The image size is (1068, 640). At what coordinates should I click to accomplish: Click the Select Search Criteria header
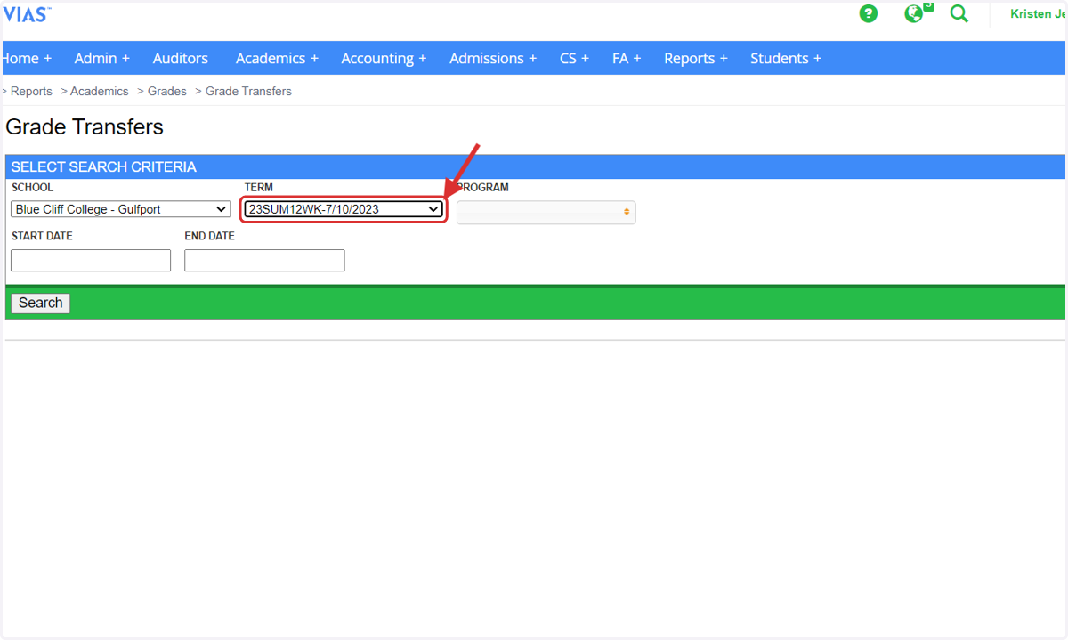pyautogui.click(x=104, y=167)
